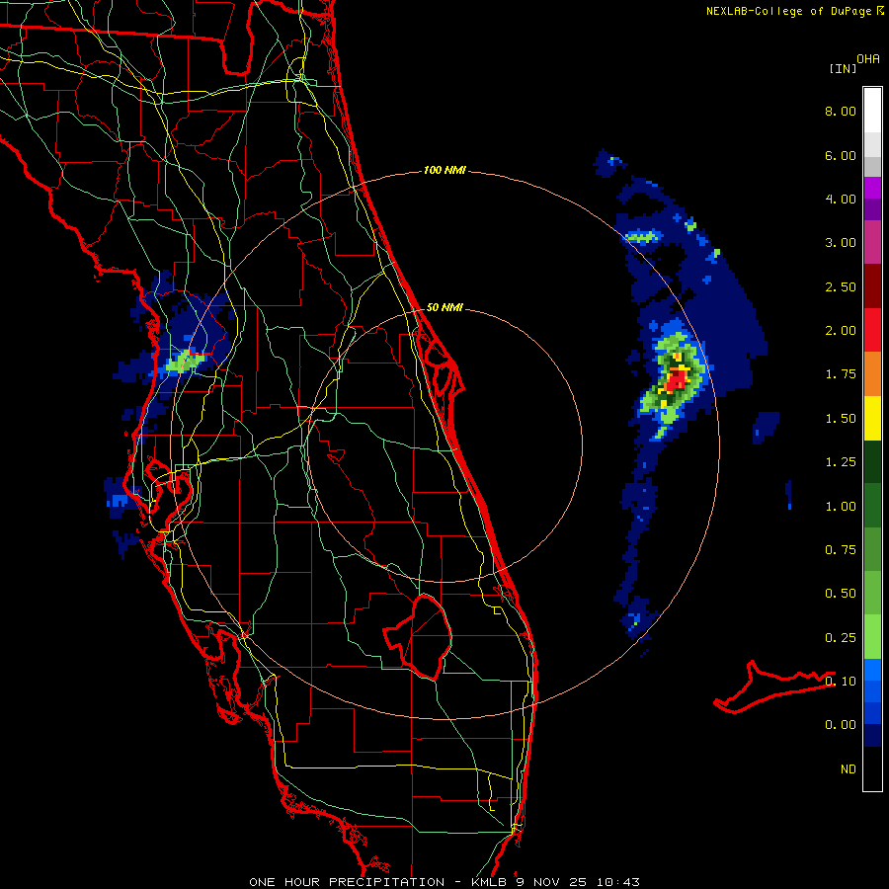The height and width of the screenshot is (889, 889).
Task: Pick the white swatch beside 8.00
Action: tap(872, 111)
